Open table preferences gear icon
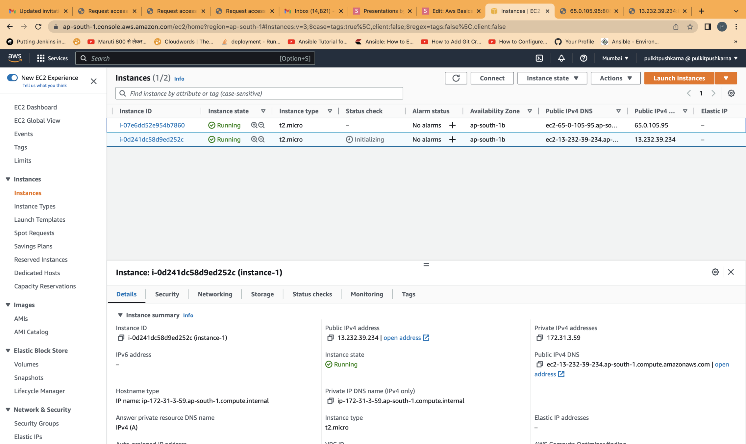The image size is (746, 444). (x=731, y=93)
